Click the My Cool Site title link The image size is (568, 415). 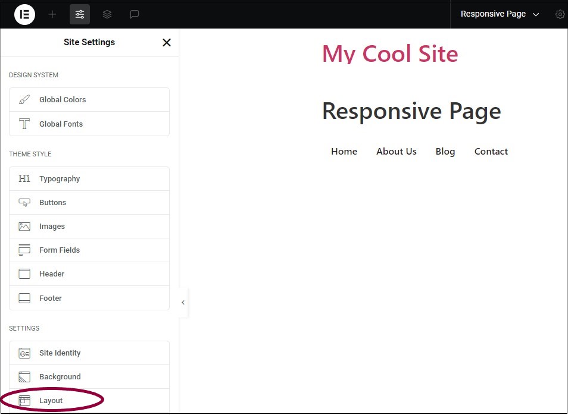[x=390, y=54]
